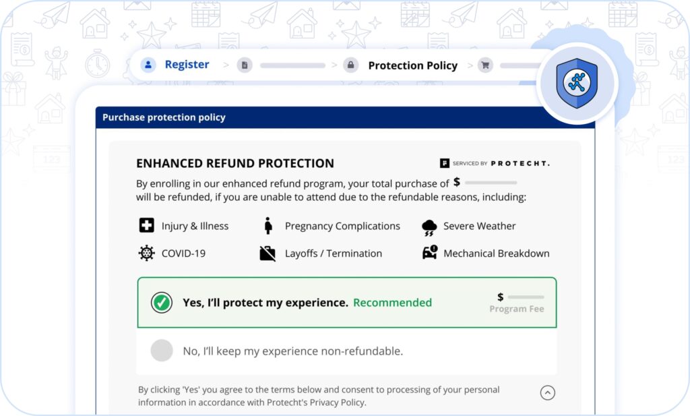This screenshot has height=416, width=690.
Task: Collapse the terms with the chevron-up button
Action: tap(548, 392)
